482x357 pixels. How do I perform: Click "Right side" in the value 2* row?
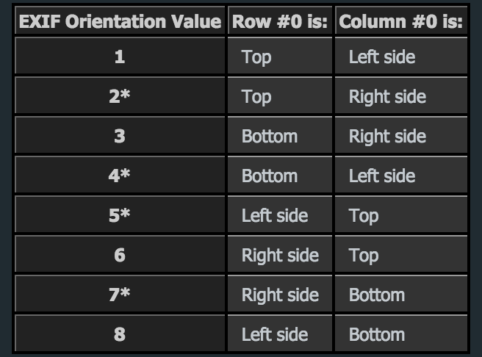pos(387,96)
